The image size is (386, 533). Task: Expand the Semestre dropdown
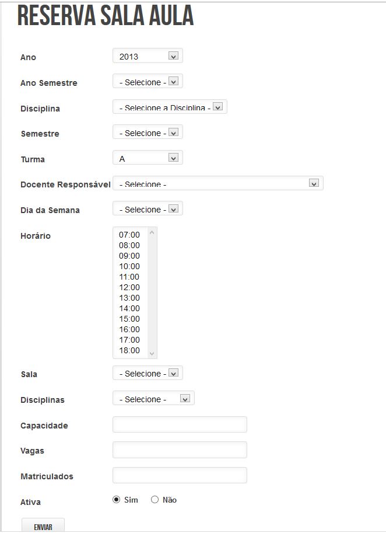[x=148, y=133]
